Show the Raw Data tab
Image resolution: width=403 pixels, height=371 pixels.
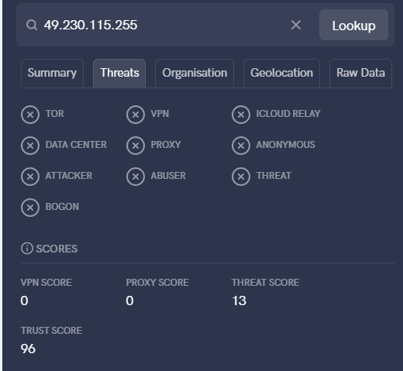(x=360, y=74)
